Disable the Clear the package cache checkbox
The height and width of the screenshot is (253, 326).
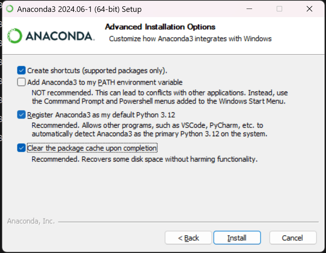tap(22, 148)
